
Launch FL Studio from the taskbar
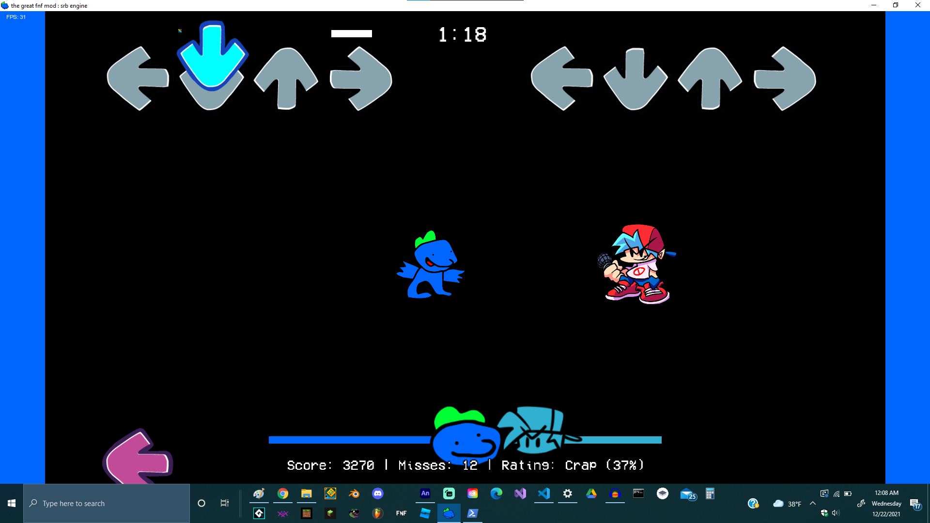(x=378, y=513)
